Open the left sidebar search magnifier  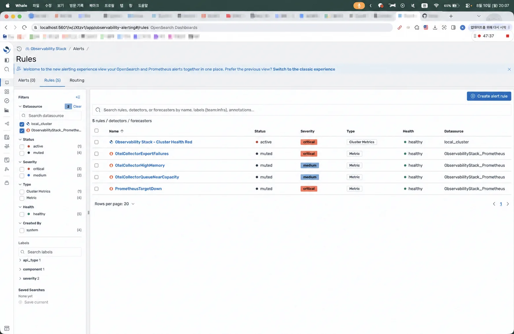(7, 69)
